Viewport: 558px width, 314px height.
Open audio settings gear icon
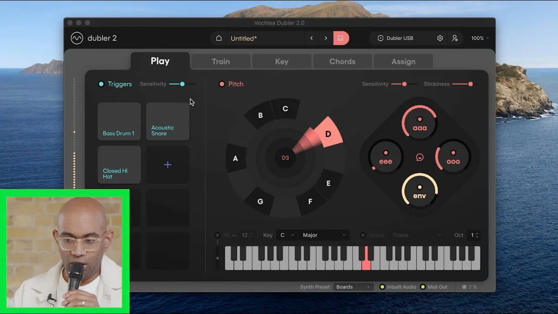[440, 38]
